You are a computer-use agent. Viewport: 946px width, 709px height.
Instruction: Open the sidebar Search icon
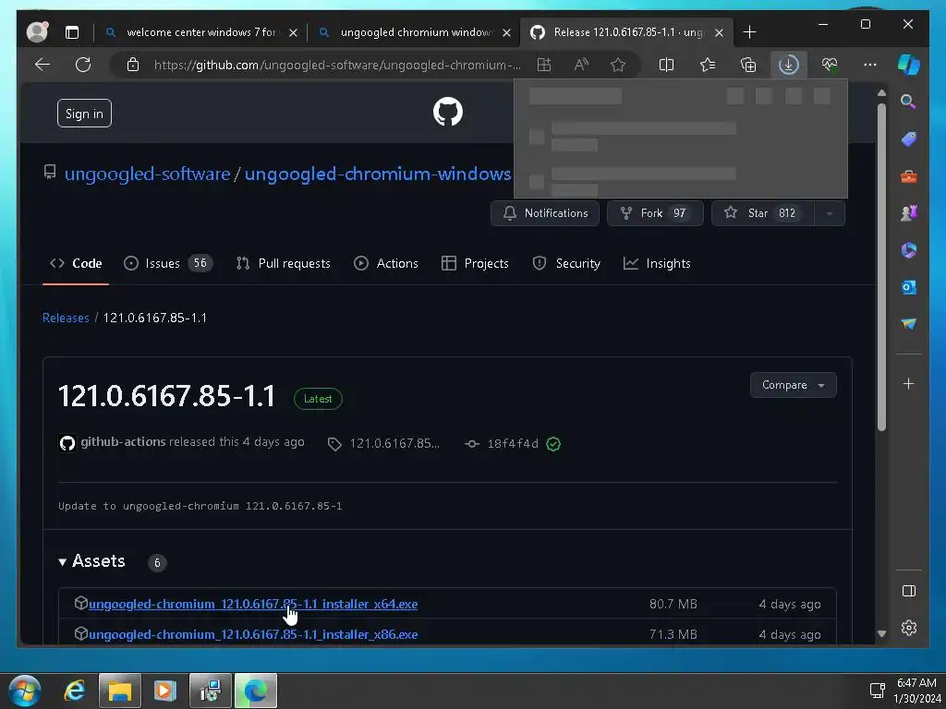click(908, 102)
